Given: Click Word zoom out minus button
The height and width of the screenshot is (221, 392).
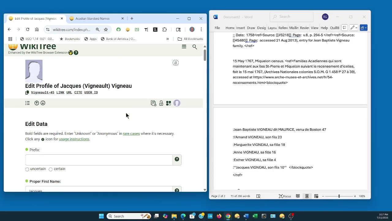Looking at the screenshot, I should click(x=323, y=196).
